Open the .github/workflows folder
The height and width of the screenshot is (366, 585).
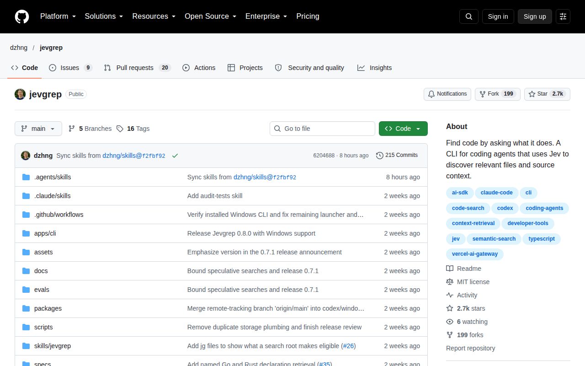pos(59,215)
